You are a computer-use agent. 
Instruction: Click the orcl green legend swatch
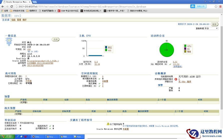[x=106, y=50]
